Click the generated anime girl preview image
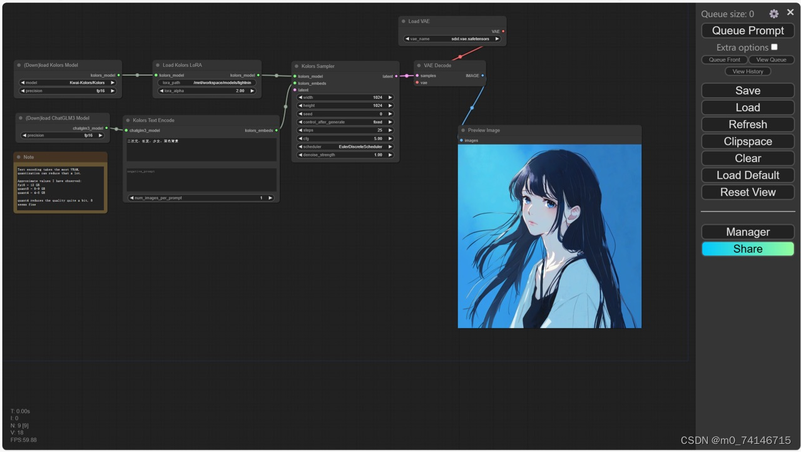Viewport: 801px width, 452px height. pos(549,236)
